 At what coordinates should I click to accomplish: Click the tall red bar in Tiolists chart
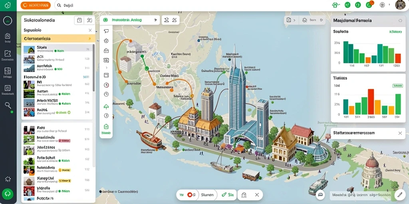click(x=371, y=102)
